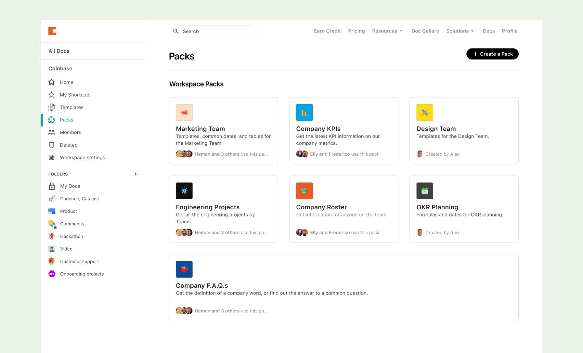The width and height of the screenshot is (583, 353).
Task: Select the Coinbase workspace name
Action: (x=60, y=69)
